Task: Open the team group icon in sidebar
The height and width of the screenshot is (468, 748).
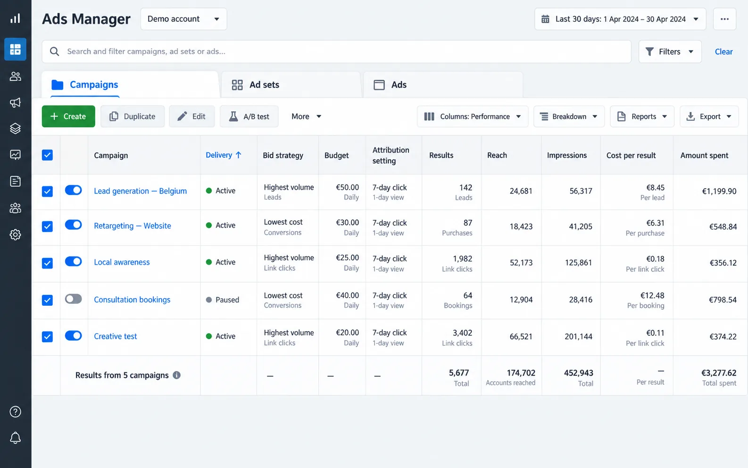Action: click(x=15, y=208)
